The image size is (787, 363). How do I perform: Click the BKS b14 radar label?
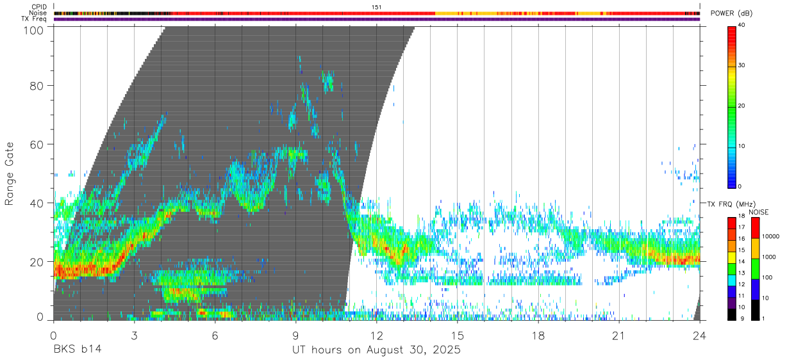coord(77,350)
